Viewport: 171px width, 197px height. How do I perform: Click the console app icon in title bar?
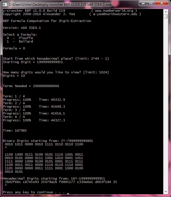click(5, 5)
